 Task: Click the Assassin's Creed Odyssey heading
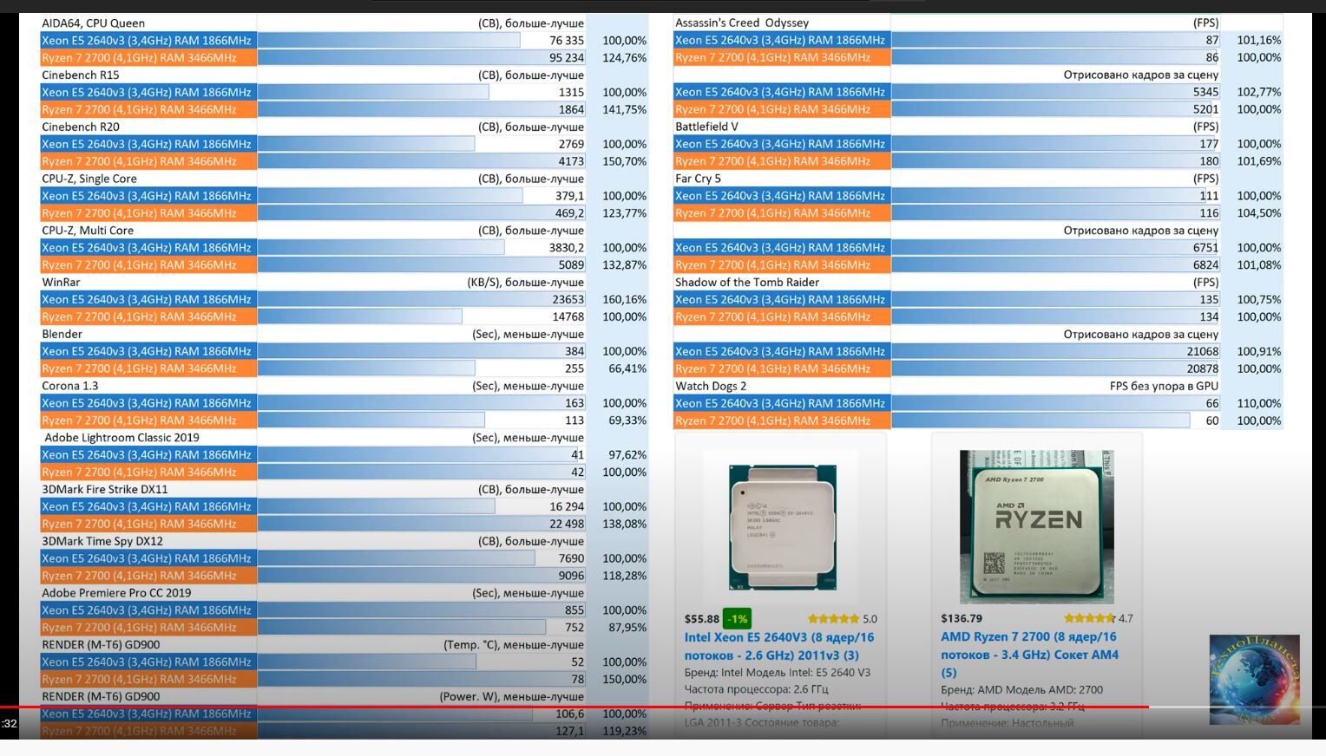point(742,23)
